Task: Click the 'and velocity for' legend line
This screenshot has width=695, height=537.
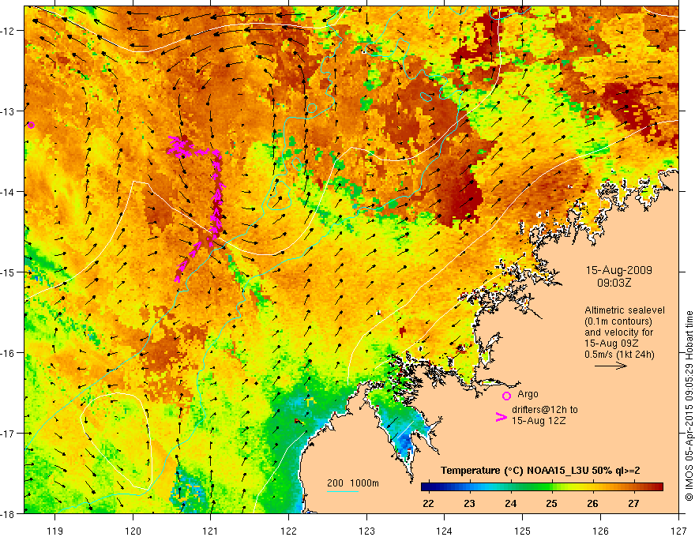Action: pos(618,332)
